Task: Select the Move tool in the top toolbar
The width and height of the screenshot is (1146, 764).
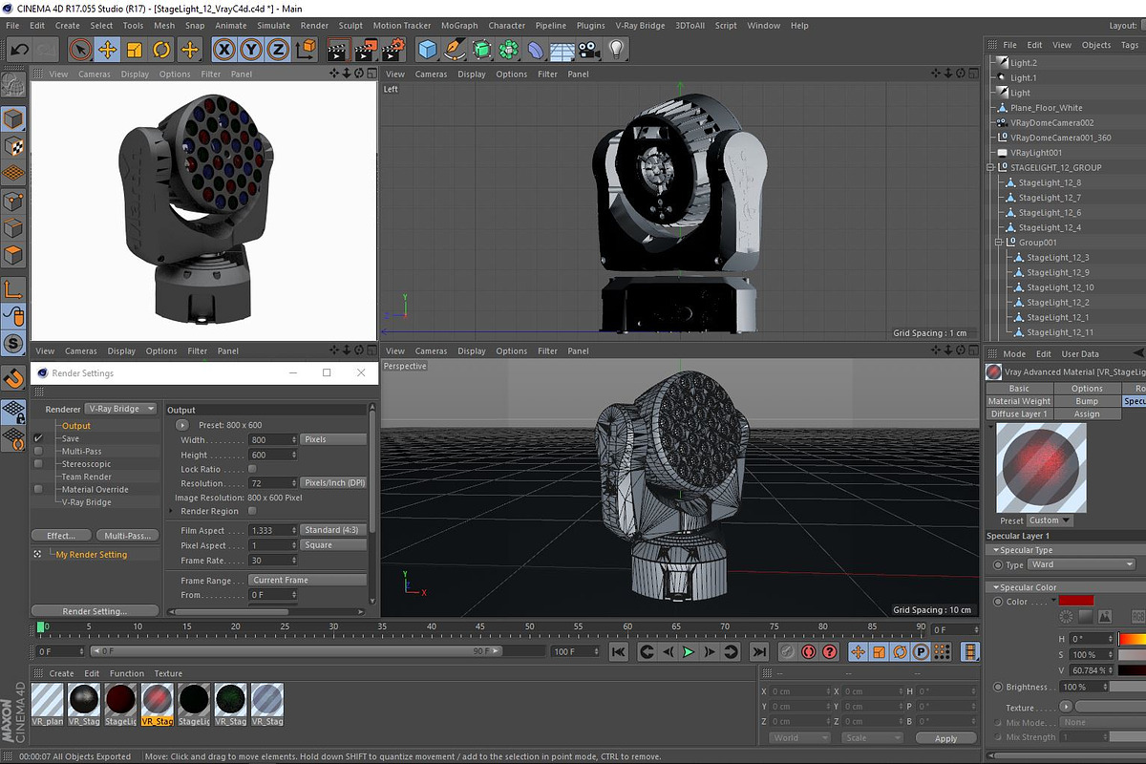Action: coord(108,50)
